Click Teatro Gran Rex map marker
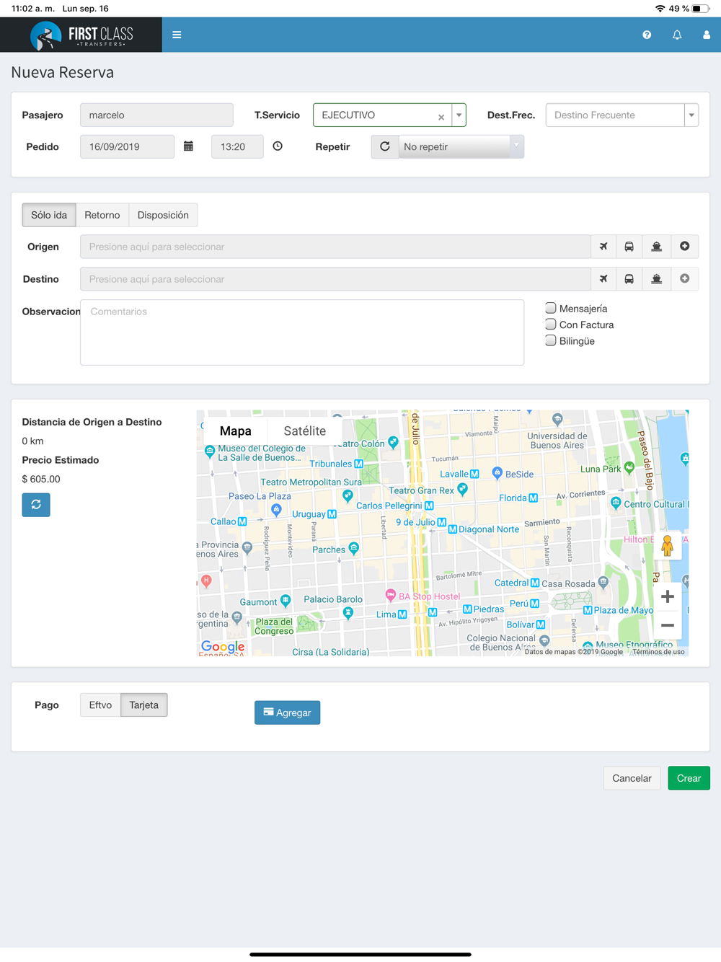Screen dimensions: 721x962 point(463,489)
